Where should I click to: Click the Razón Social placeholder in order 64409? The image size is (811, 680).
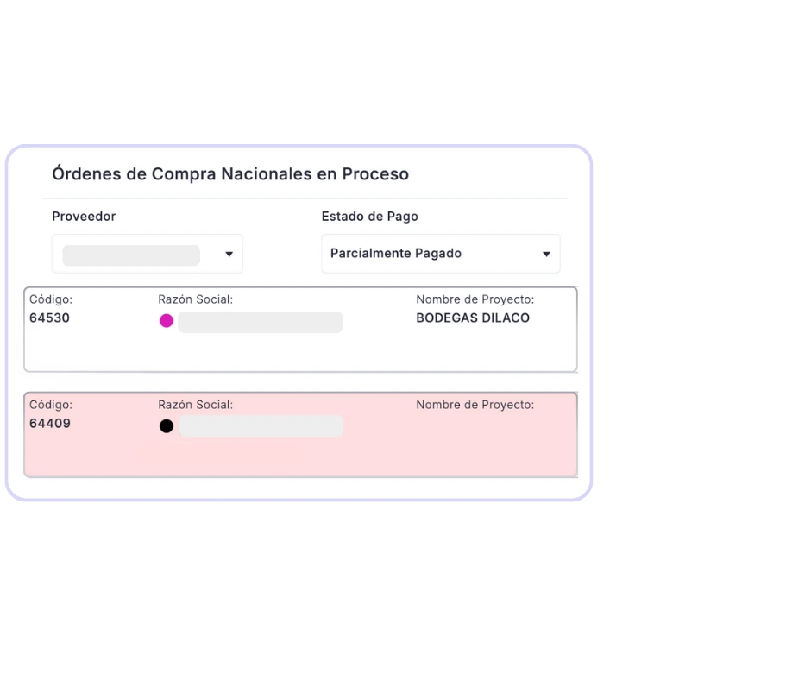point(261,426)
